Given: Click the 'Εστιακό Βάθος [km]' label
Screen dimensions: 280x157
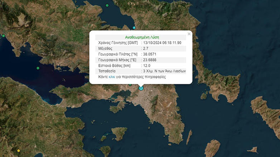Looking at the screenshot, I should [x=114, y=66].
